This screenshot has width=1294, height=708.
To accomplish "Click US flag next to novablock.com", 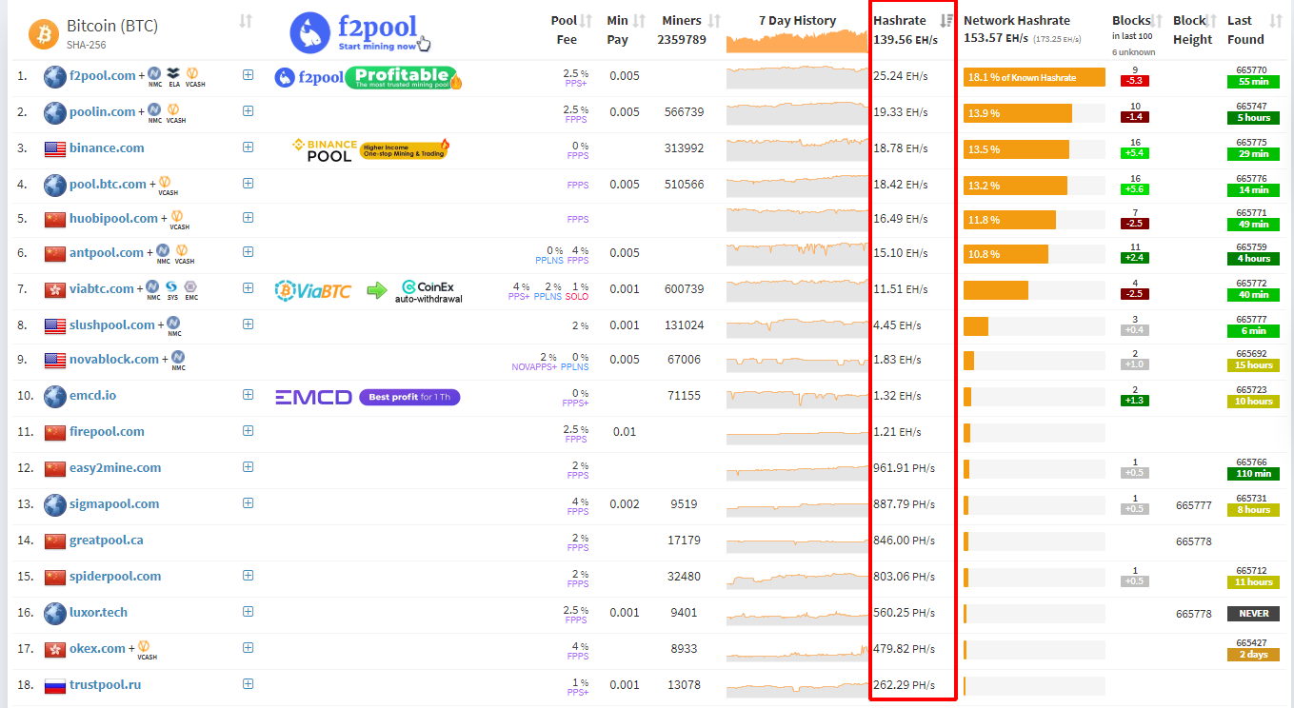I will 55,360.
